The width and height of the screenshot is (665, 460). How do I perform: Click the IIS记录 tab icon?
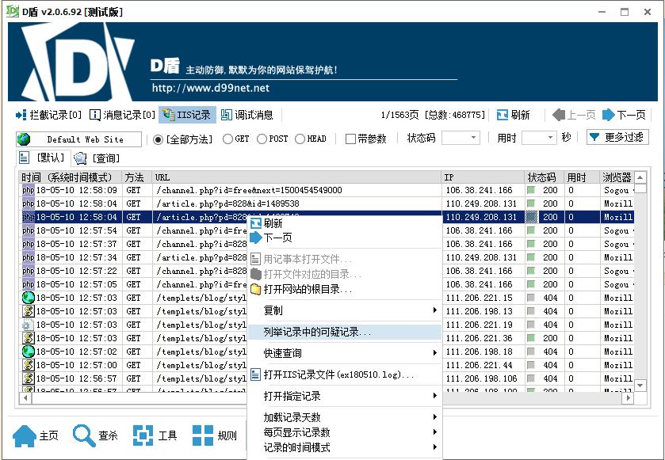[x=168, y=115]
